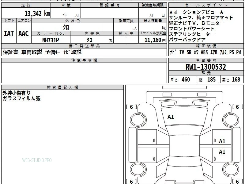The width and height of the screenshot is (245, 184).
Task: Click the width value 185
Action: (211, 80)
